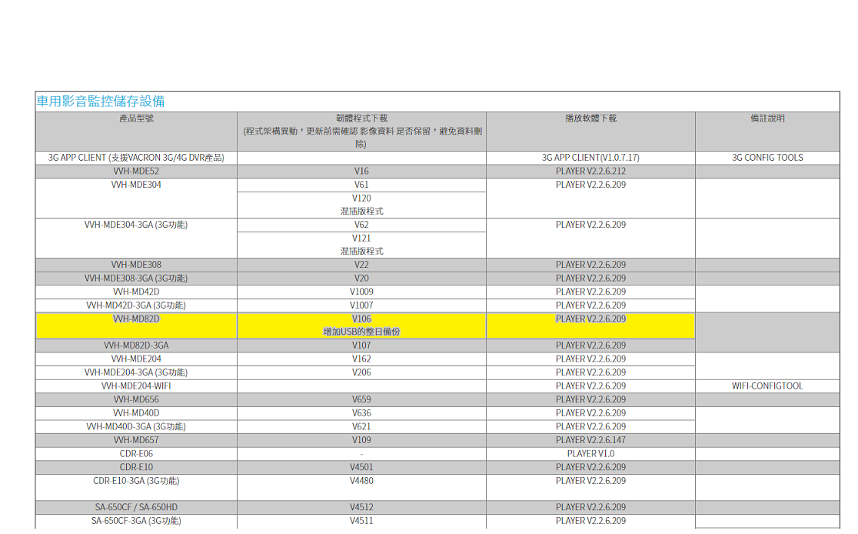Viewport: 858px width, 534px height.
Task: Click the 增加USB的整日備份 note text
Action: [361, 332]
